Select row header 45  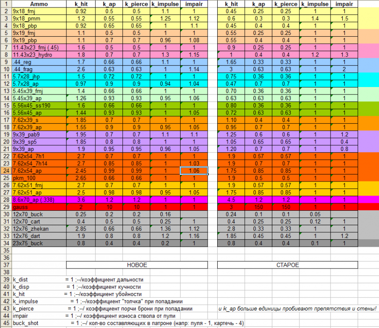click(x=6, y=323)
